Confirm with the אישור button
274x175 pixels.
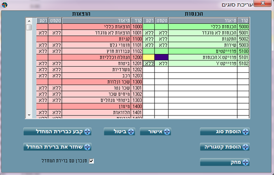[x=155, y=131]
